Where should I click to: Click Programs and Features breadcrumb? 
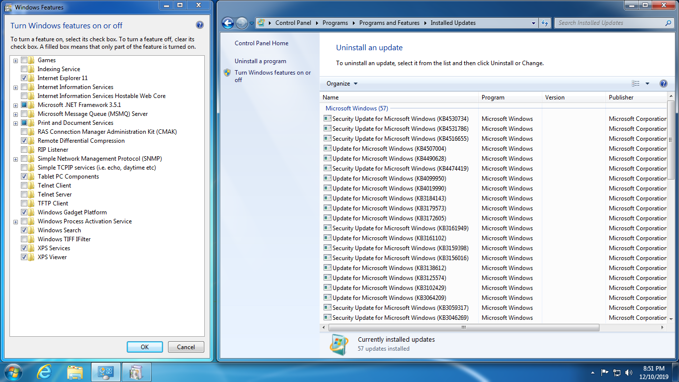389,23
